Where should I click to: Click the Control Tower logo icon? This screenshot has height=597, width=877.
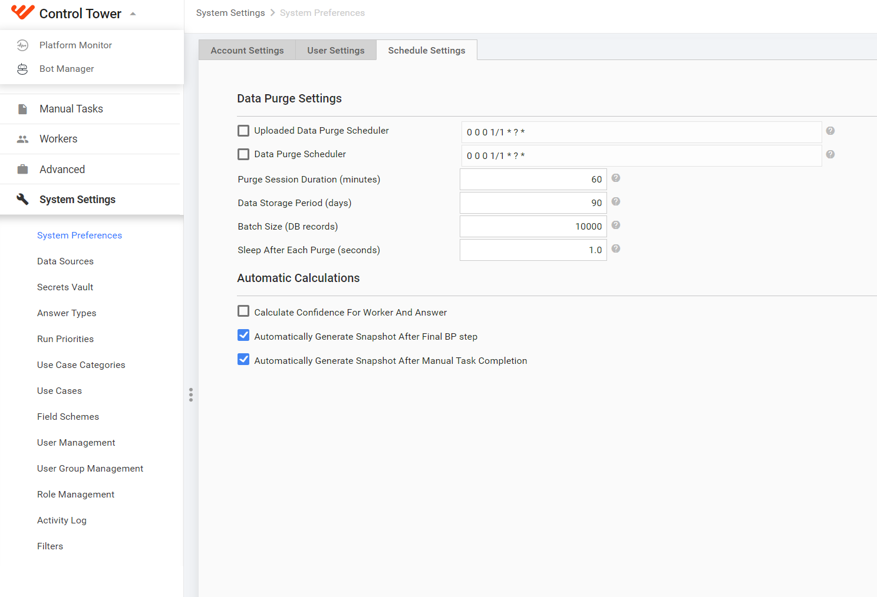(23, 12)
